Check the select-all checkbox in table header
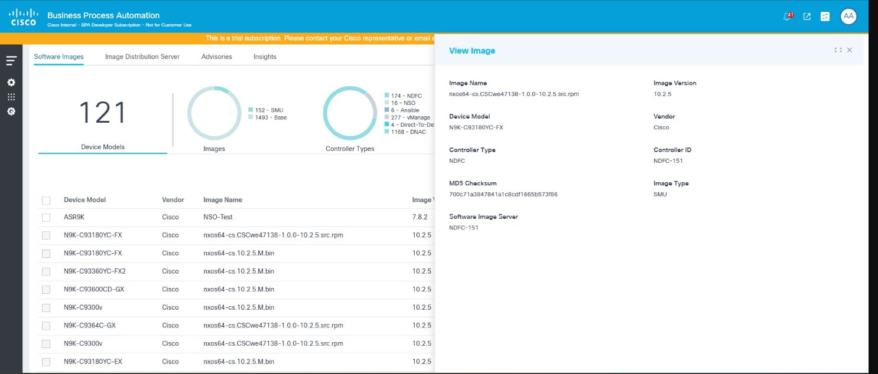The image size is (878, 374). pos(46,201)
